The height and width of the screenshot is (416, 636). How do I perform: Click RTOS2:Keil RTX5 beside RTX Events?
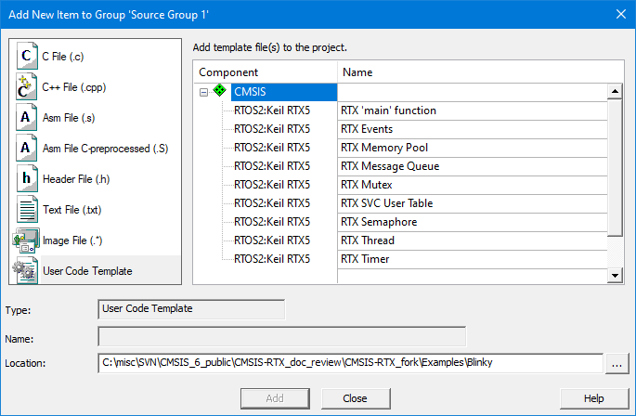click(272, 129)
